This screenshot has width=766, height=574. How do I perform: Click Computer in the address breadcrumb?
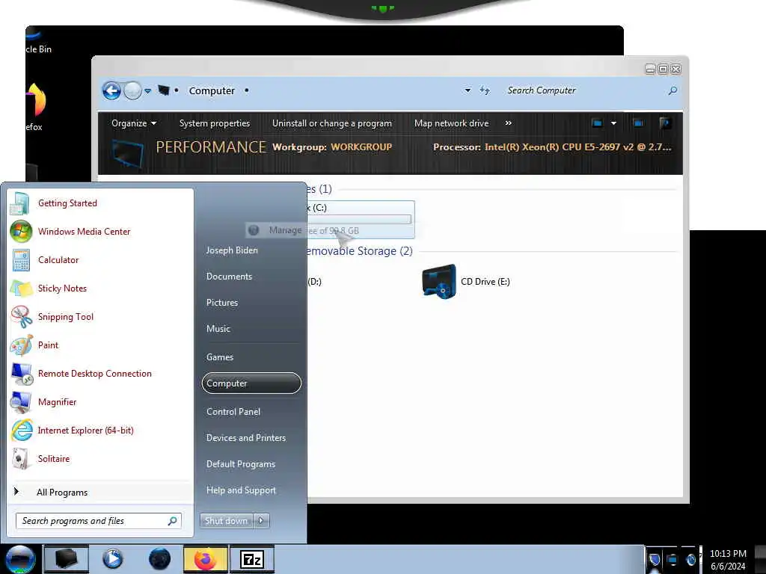pos(212,90)
